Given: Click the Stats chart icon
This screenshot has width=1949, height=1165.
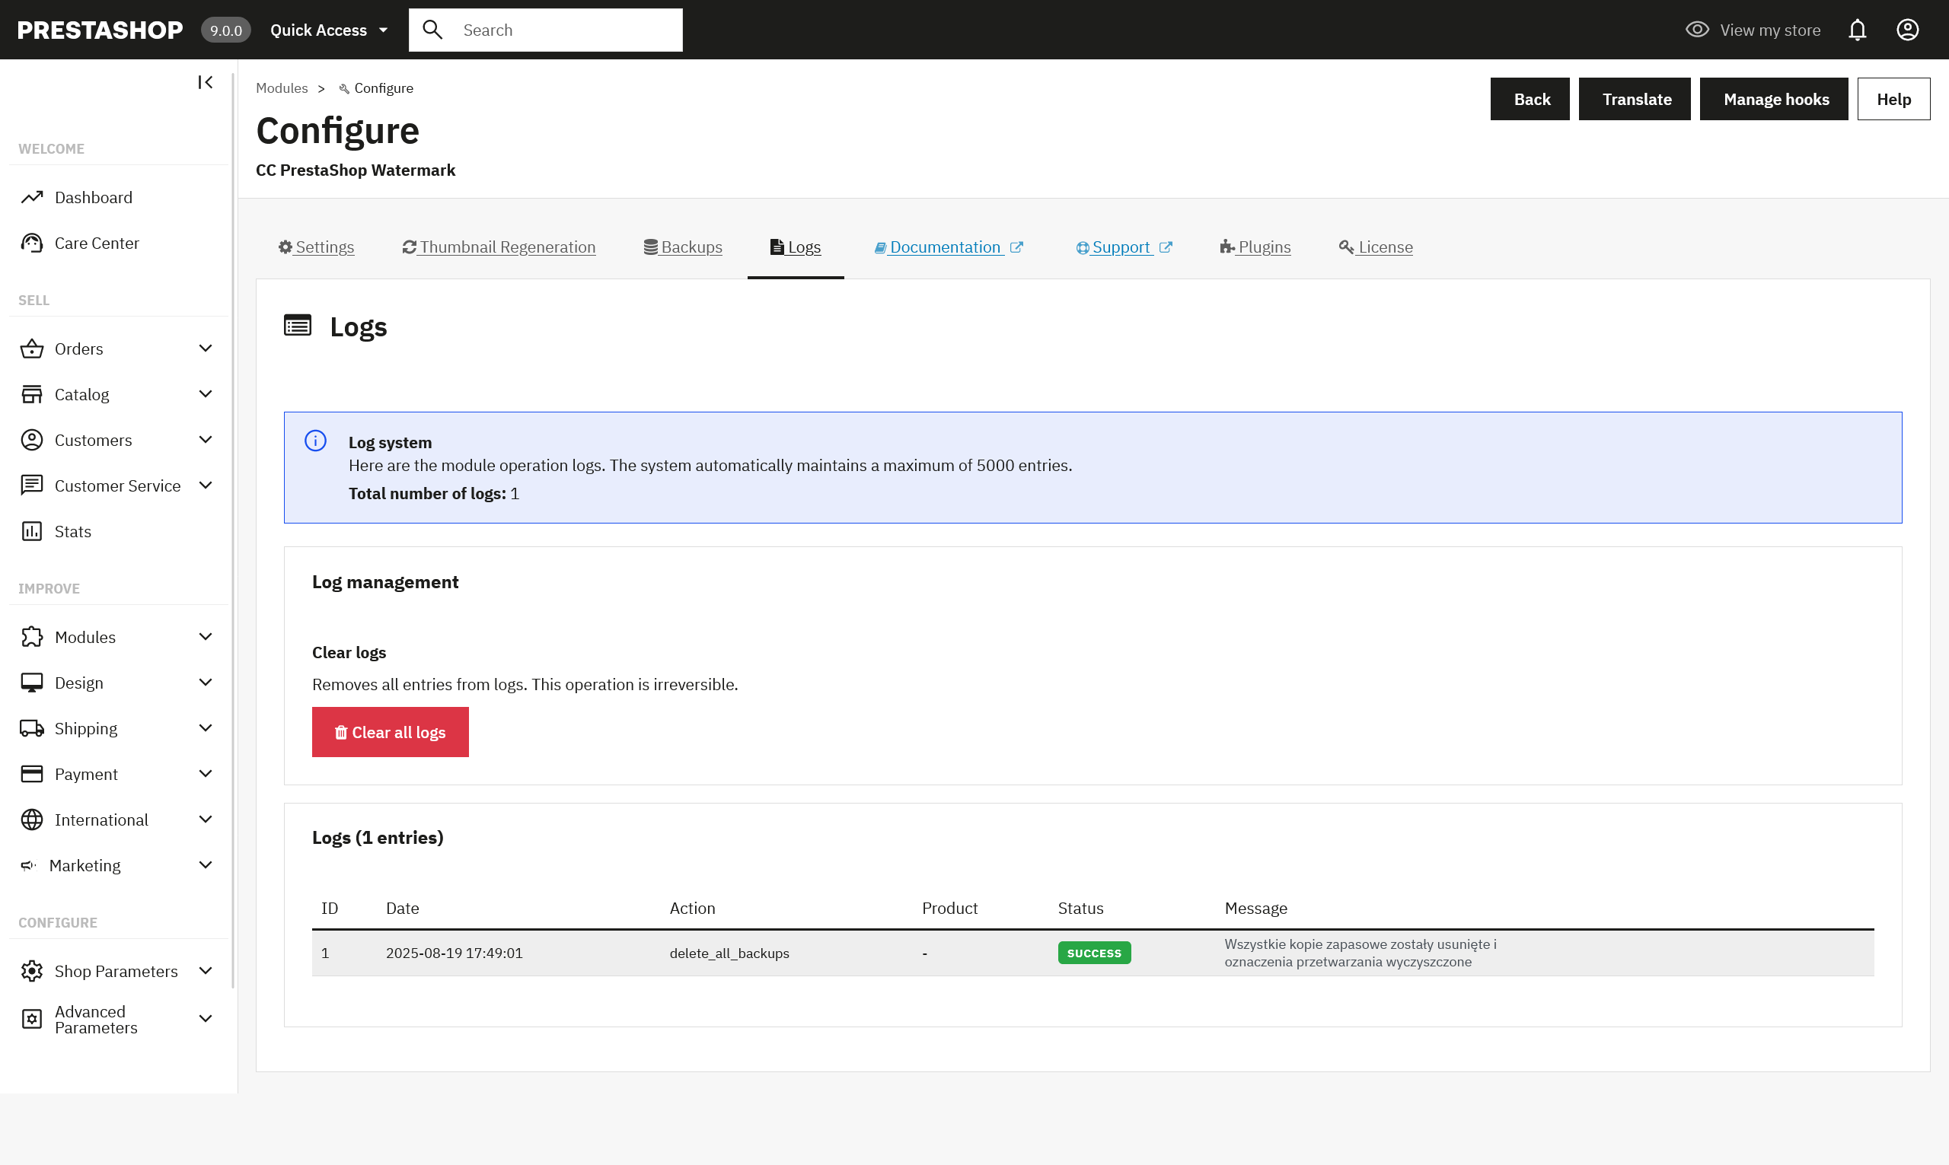Looking at the screenshot, I should coord(31,531).
